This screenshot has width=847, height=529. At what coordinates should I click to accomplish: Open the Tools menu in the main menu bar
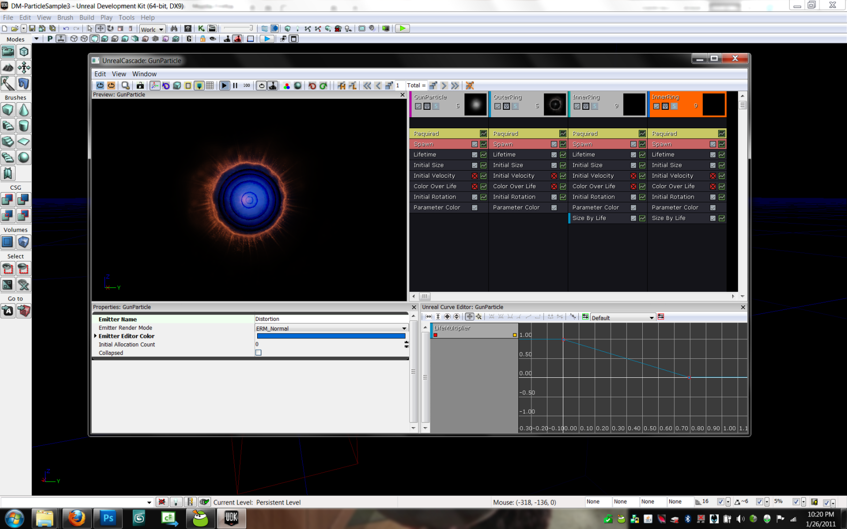[x=126, y=17]
